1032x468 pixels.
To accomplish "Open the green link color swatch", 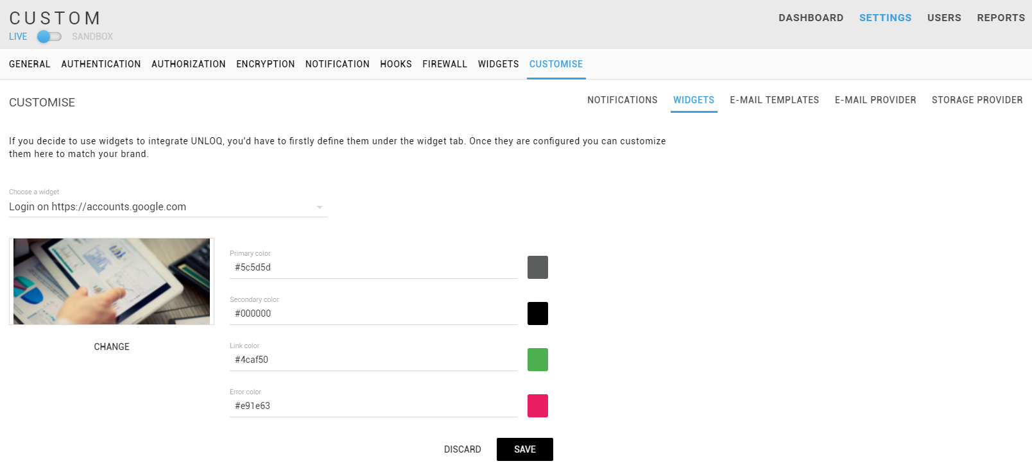I will coord(538,360).
